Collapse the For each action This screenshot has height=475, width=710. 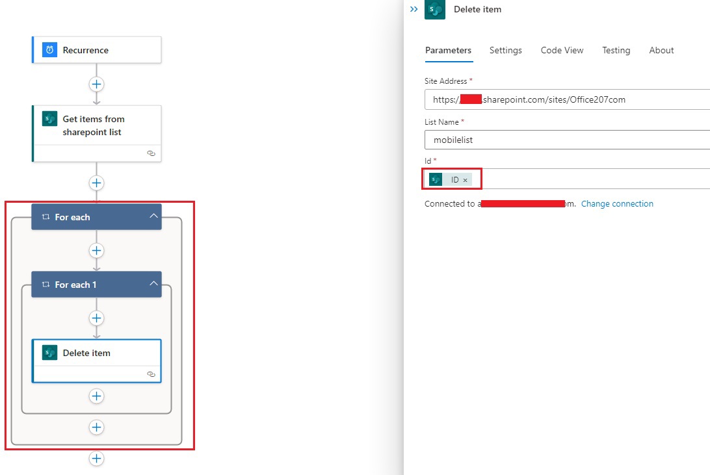(153, 216)
